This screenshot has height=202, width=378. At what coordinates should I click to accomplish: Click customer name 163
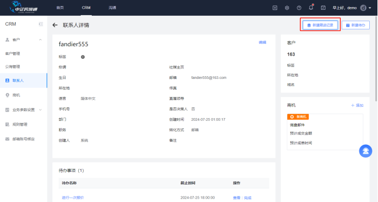point(291,54)
